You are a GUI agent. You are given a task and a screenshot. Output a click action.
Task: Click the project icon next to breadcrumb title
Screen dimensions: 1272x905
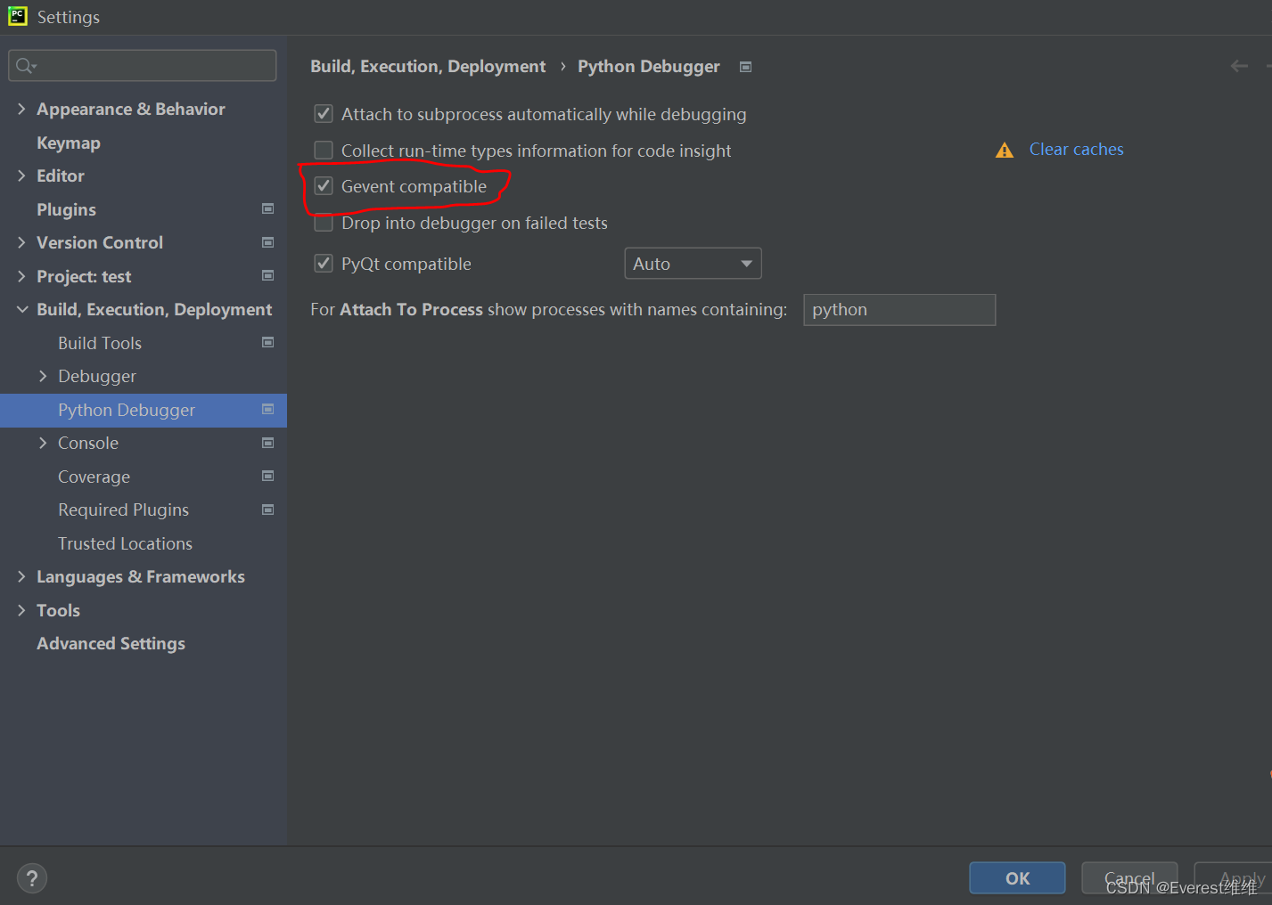746,67
